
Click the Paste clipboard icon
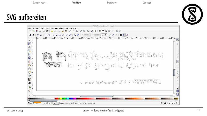(x=66, y=31)
